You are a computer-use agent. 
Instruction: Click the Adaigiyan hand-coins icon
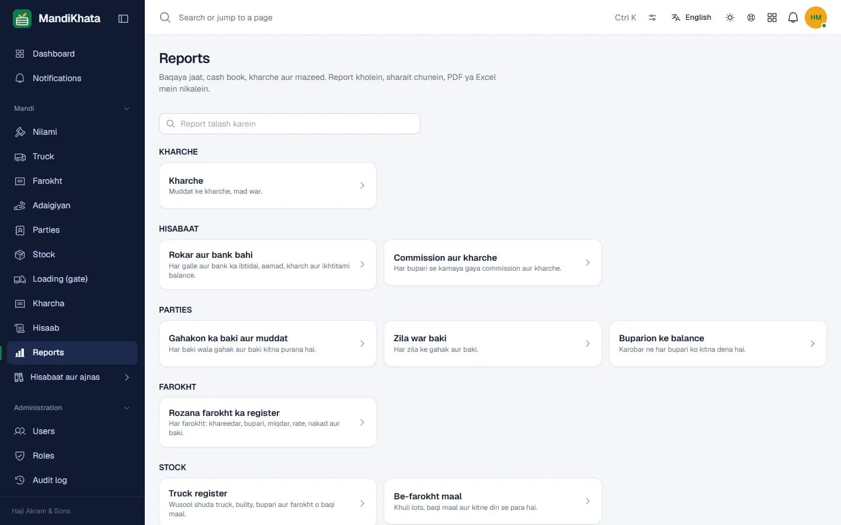click(20, 205)
